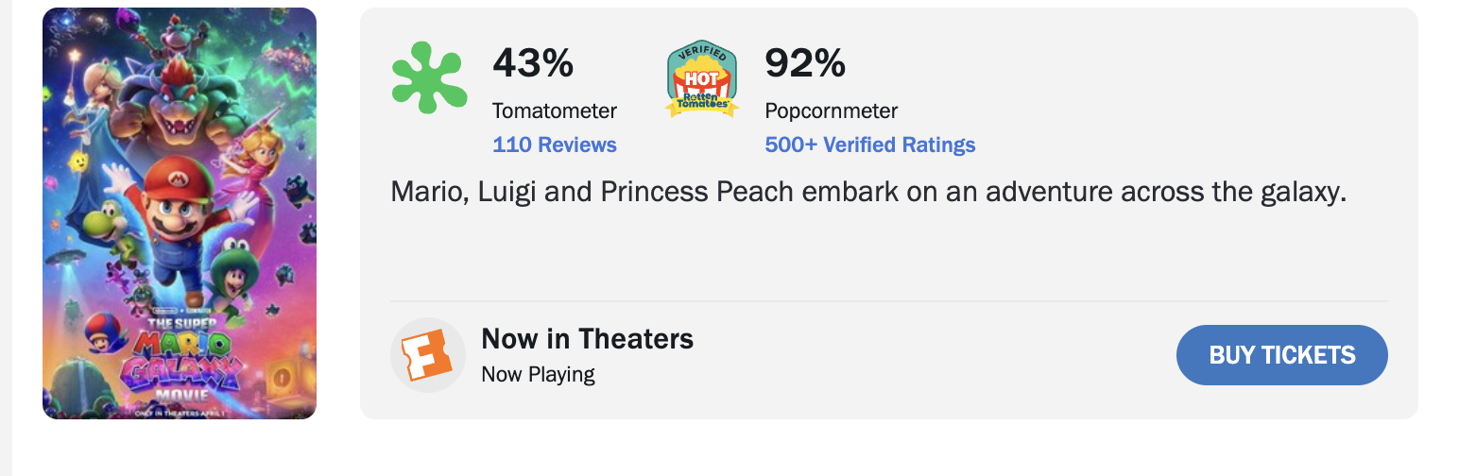Image resolution: width=1459 pixels, height=476 pixels.
Task: Click the Now in Theaters heading
Action: click(x=588, y=338)
